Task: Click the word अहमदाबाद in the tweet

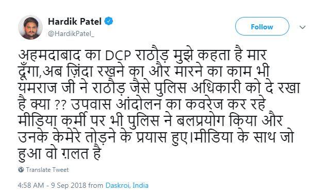Action: tap(50, 55)
